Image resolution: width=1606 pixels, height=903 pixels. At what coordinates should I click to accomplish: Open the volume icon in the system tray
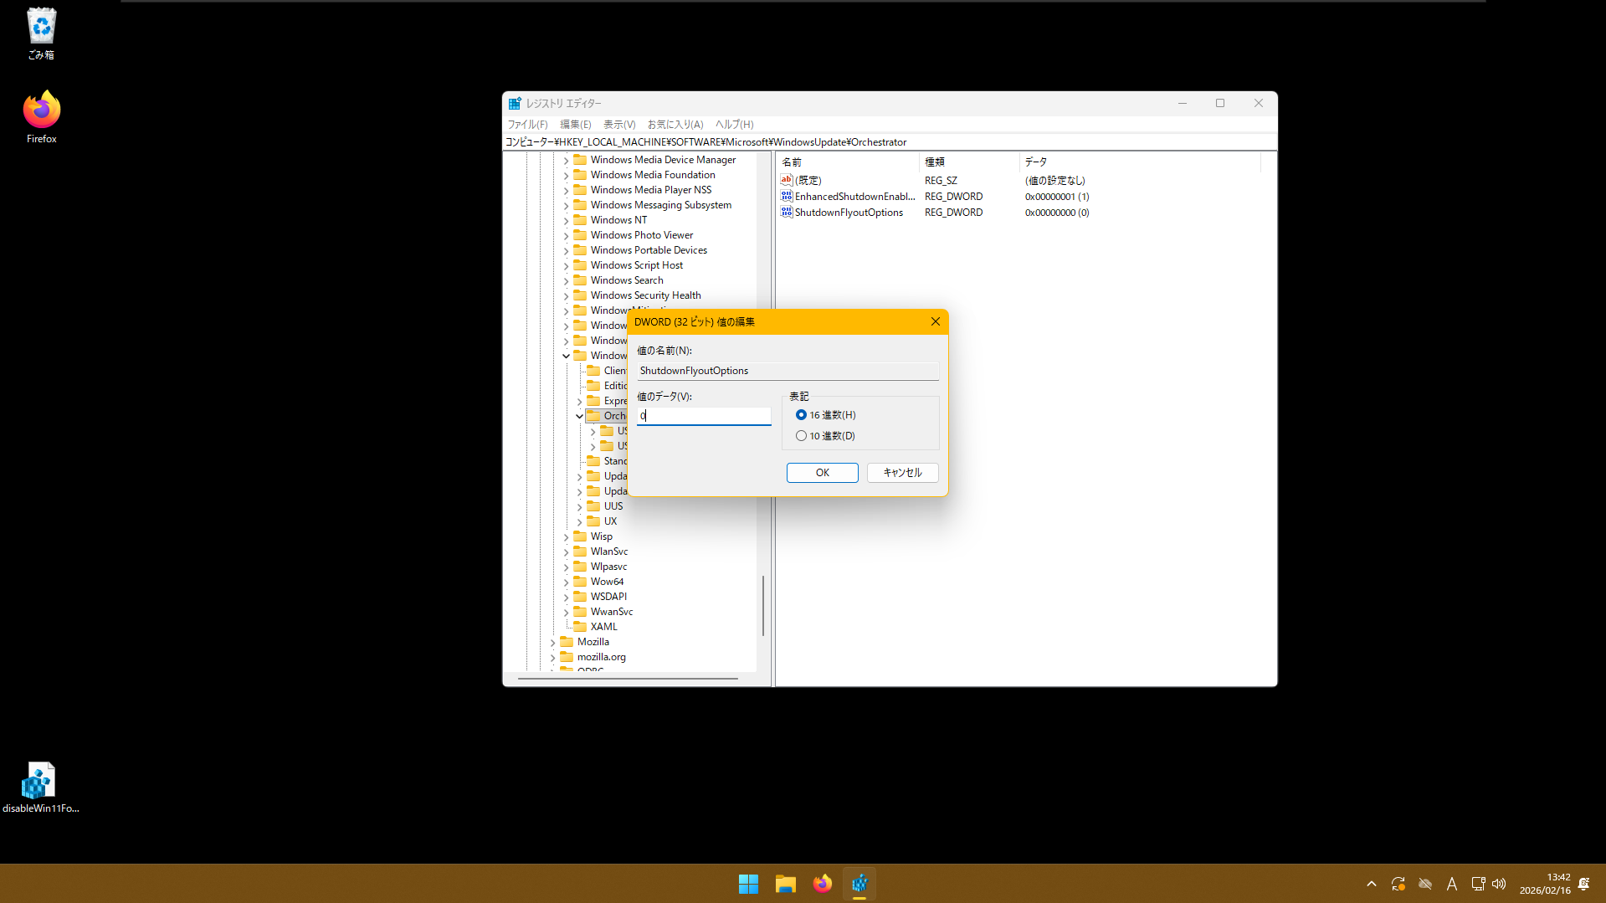1499,883
